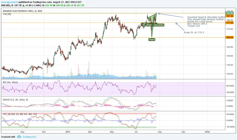Click the 4.0000 MACD axis label
The height and width of the screenshot is (140, 237).
(x=230, y=101)
